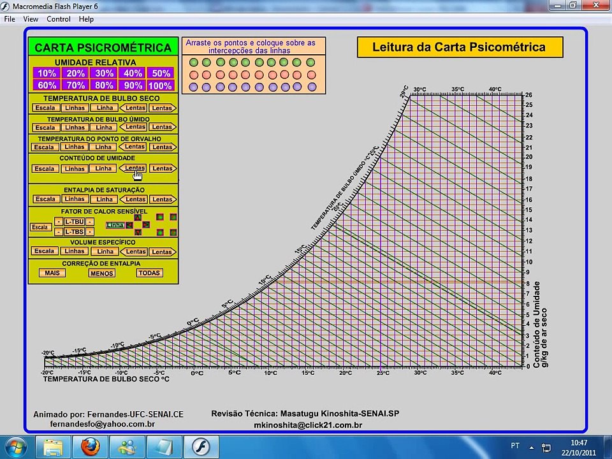The image size is (612, 459).
Task: Open the notepad icon in the taskbar
Action: click(x=164, y=448)
